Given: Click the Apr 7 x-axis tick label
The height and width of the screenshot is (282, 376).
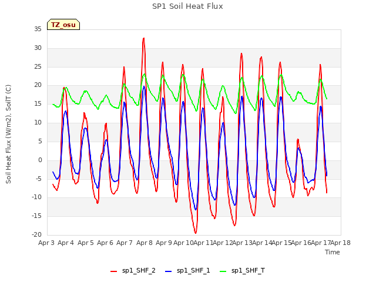Looking at the screenshot, I should (x=125, y=243).
